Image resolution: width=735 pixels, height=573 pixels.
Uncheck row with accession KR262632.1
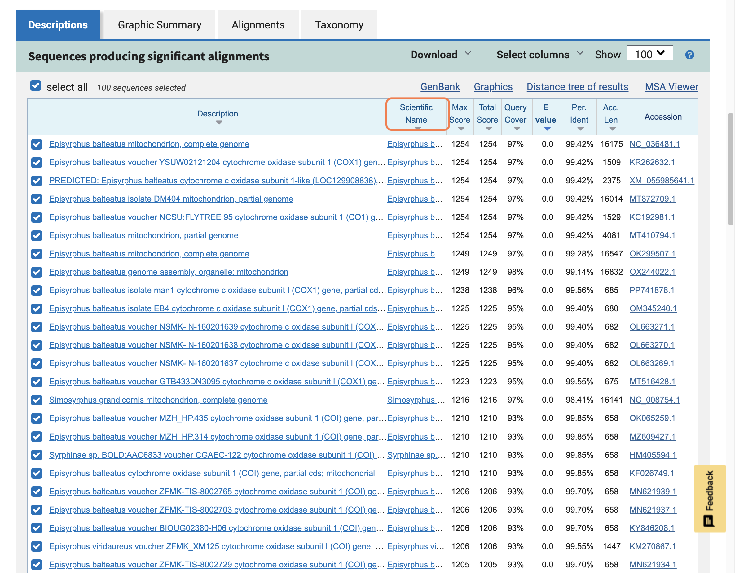pos(36,163)
